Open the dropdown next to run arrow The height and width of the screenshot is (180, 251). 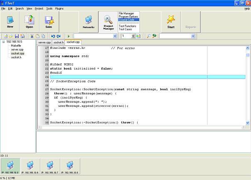[x=115, y=36]
